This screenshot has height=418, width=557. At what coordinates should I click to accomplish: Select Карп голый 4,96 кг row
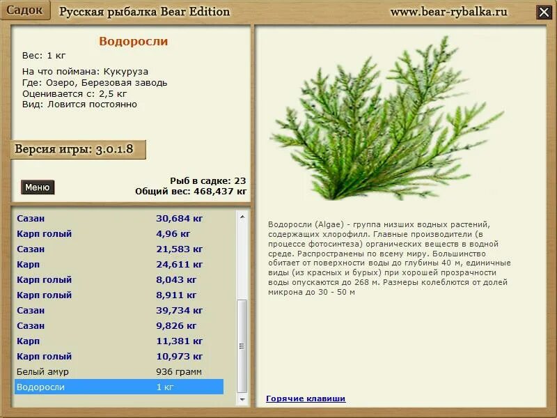(x=119, y=233)
